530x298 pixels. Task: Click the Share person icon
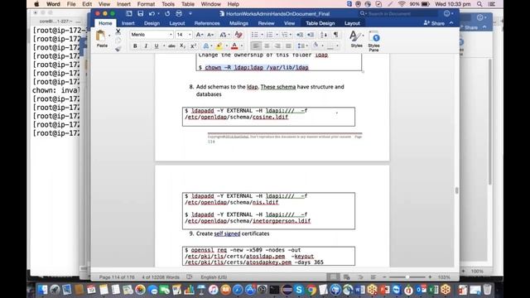[426, 23]
